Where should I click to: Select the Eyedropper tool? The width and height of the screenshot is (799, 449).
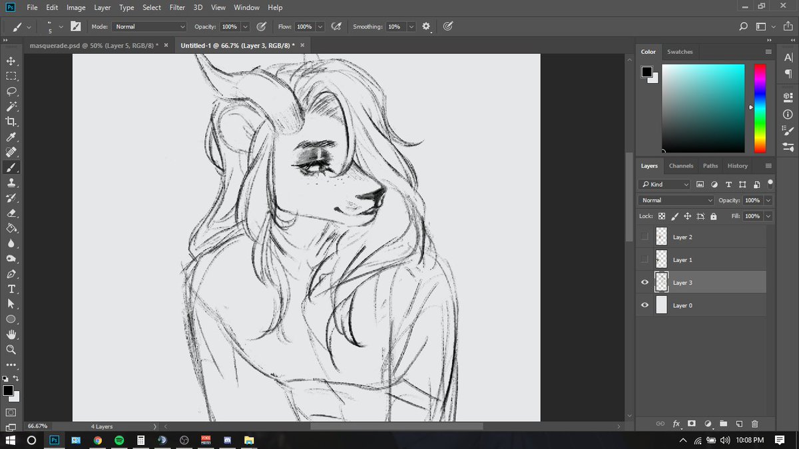tap(11, 137)
